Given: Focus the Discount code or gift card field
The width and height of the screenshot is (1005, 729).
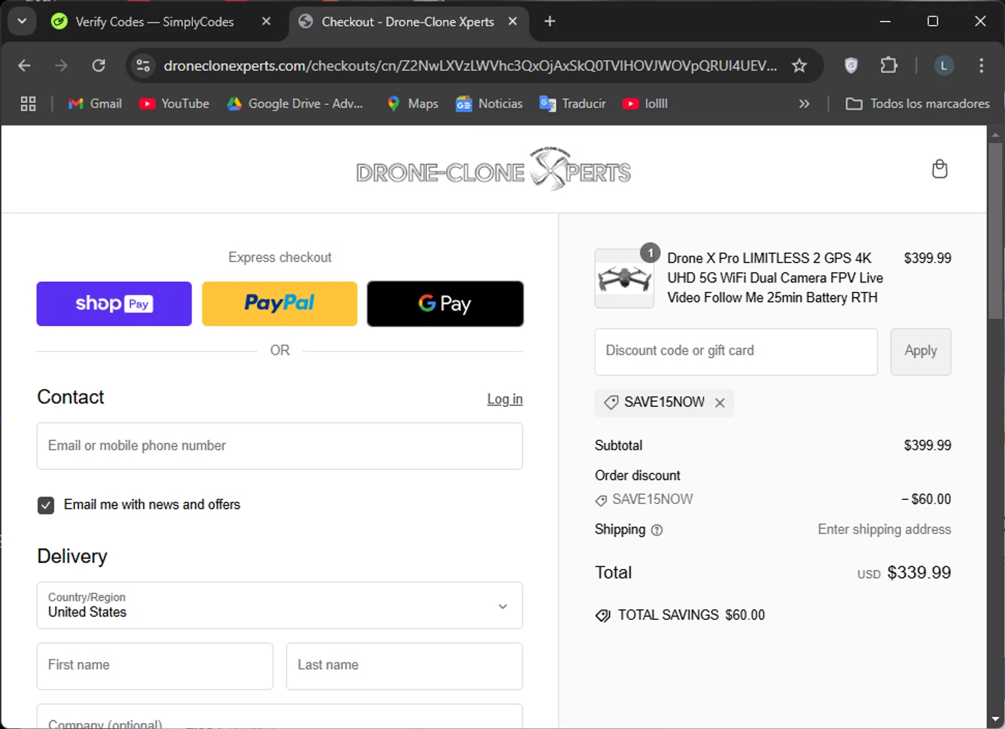Looking at the screenshot, I should pos(736,351).
